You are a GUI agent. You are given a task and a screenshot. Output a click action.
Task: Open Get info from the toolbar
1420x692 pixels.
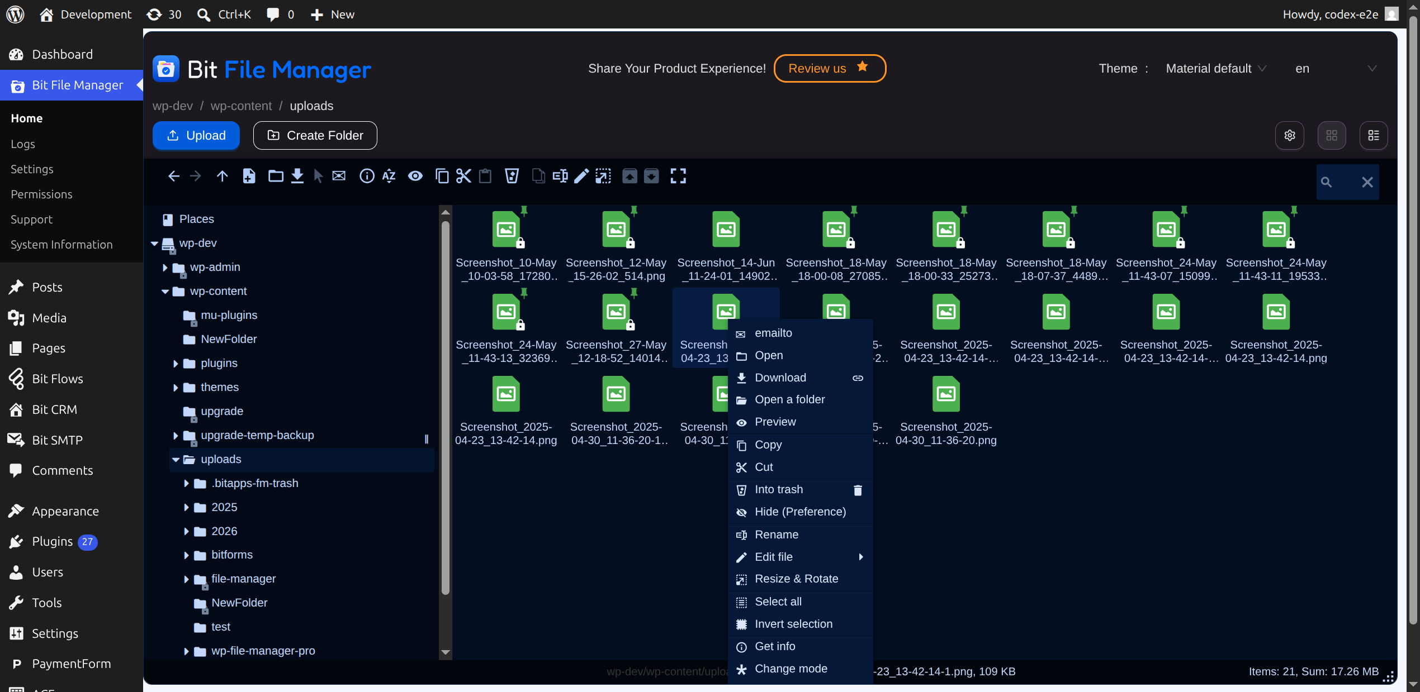(x=367, y=176)
